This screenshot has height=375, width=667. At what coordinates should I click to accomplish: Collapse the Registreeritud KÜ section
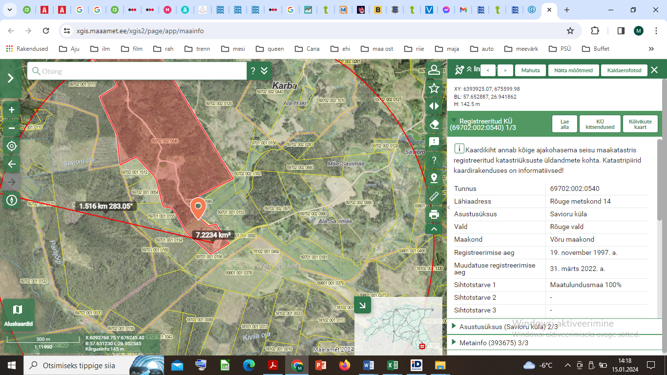455,120
